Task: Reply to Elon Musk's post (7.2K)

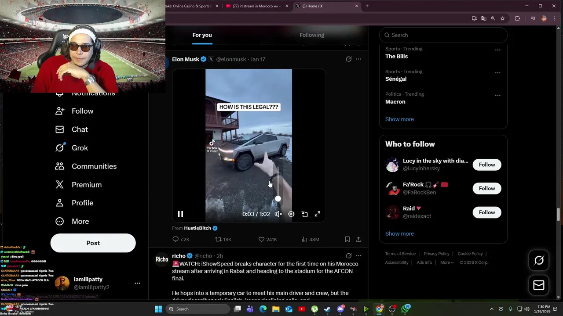Action: pyautogui.click(x=181, y=239)
